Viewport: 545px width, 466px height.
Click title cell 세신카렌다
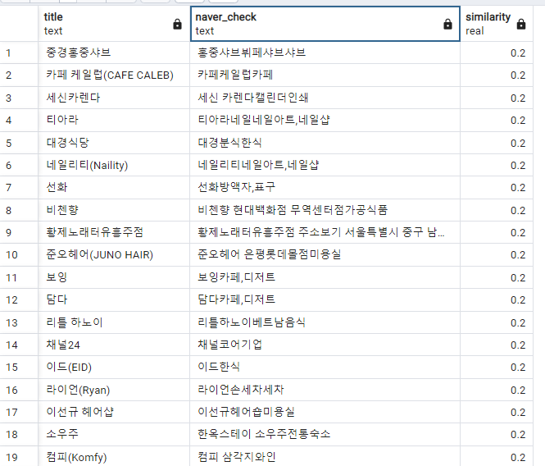[x=114, y=98]
